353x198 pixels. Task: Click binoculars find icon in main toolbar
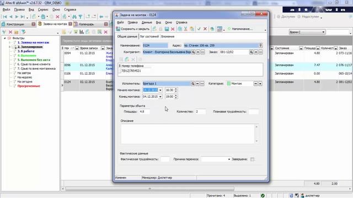(x=74, y=16)
